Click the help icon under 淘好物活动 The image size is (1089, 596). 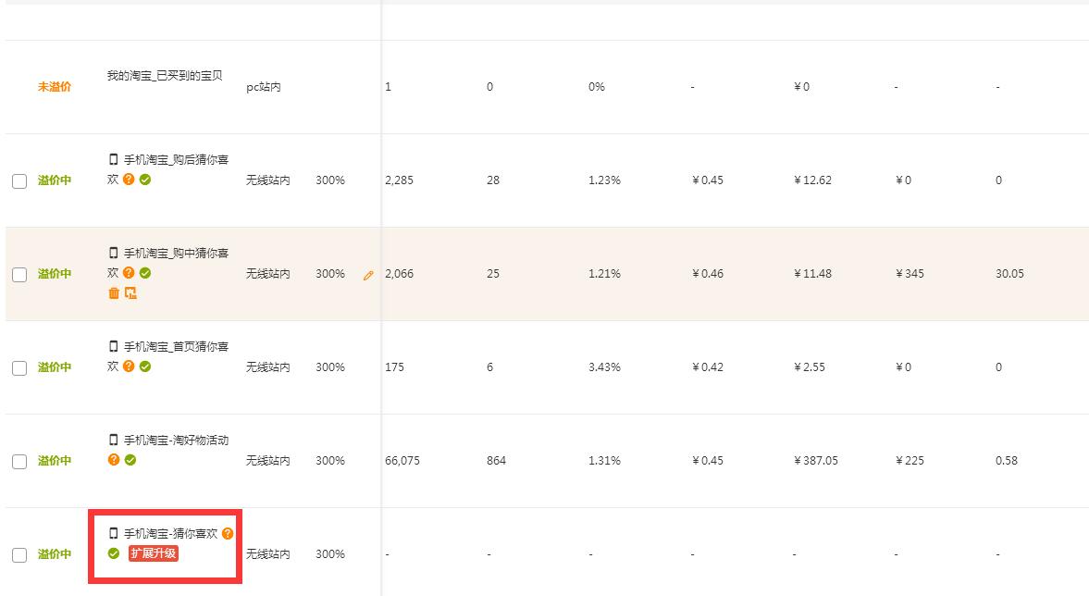[114, 460]
